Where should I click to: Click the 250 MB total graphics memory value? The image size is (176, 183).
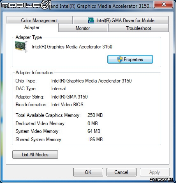(95, 115)
